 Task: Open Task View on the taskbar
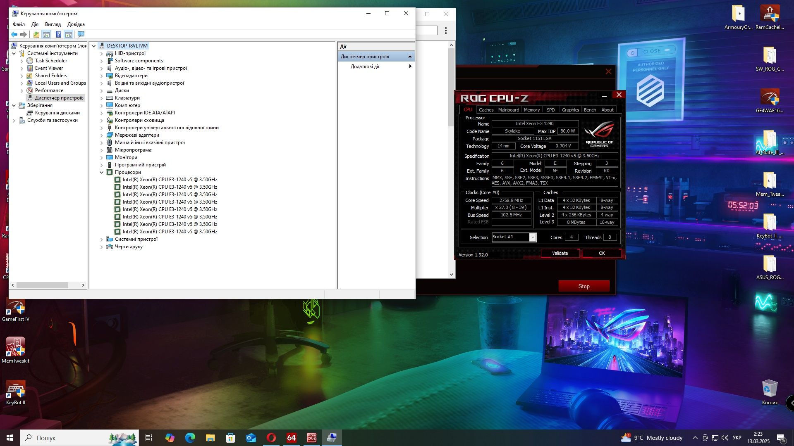click(x=149, y=438)
